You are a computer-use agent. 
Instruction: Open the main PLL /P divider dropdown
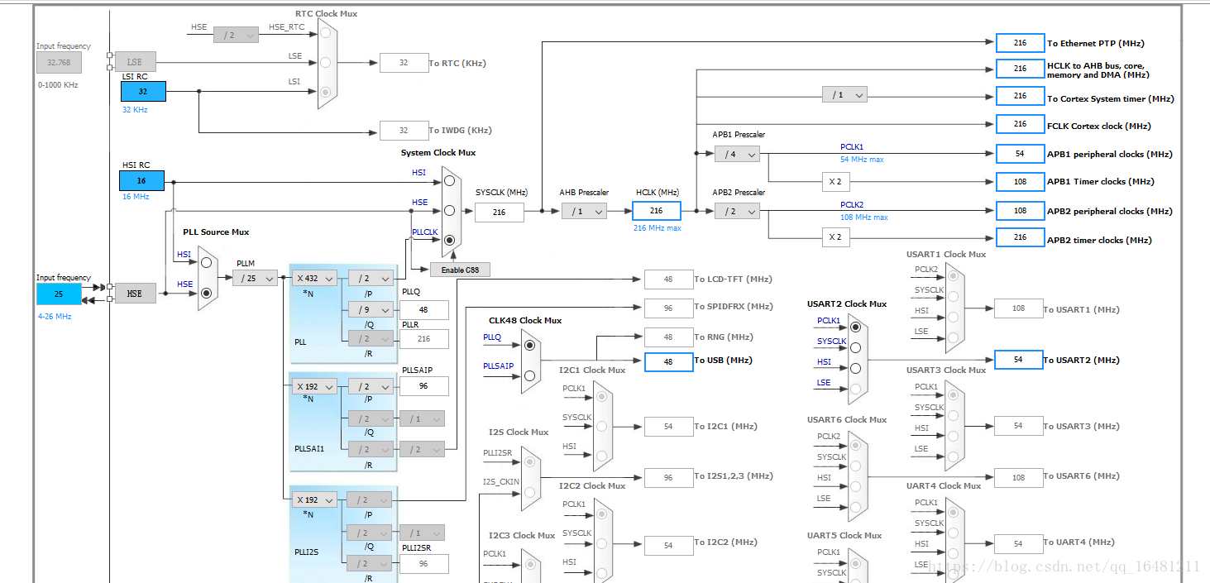(x=371, y=278)
